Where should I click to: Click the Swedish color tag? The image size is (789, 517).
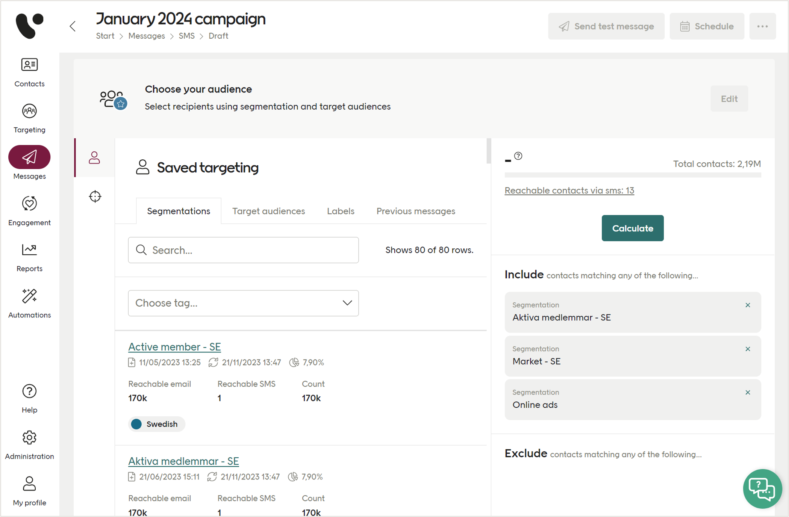(x=156, y=424)
